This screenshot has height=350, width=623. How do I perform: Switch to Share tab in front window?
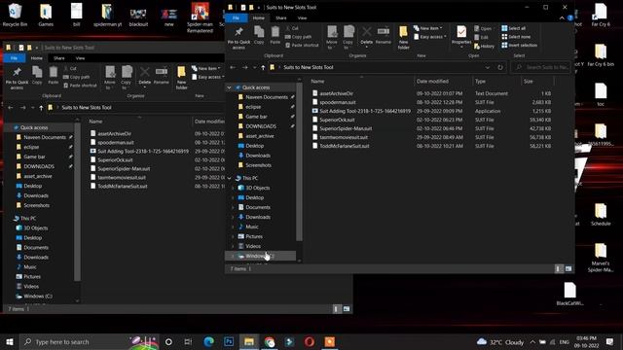[x=281, y=18]
